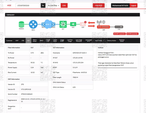The width and height of the screenshot is (146, 113).
Task: Open the STB tab
Action: [23, 40]
